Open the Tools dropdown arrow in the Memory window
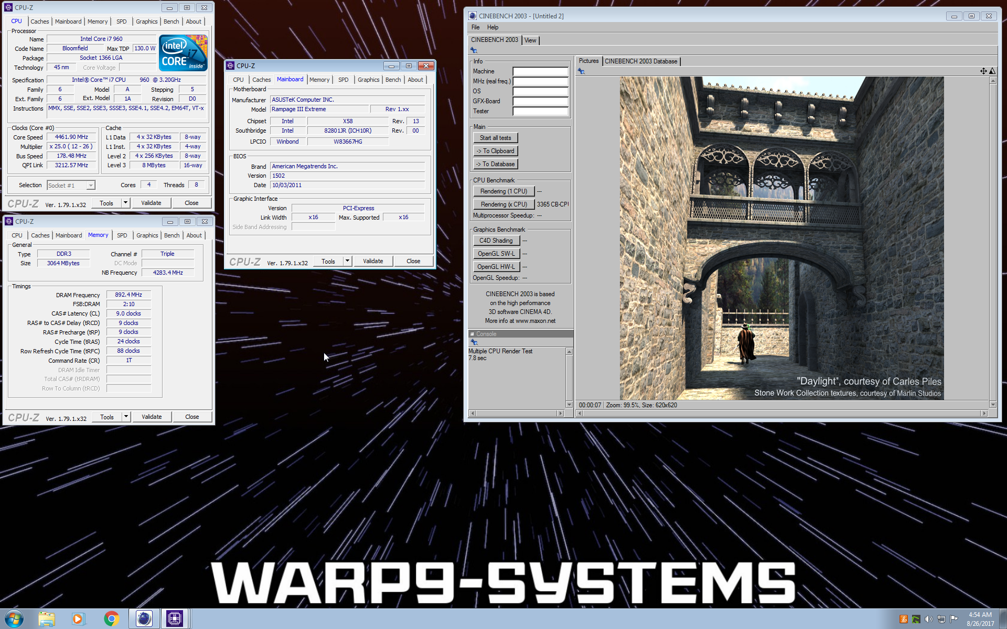This screenshot has height=629, width=1007. [x=126, y=417]
